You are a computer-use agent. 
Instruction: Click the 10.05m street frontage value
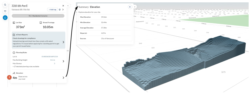point(48,27)
